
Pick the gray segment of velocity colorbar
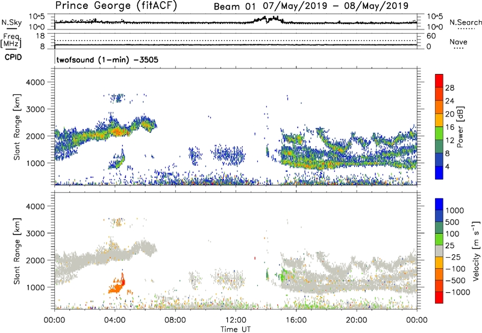tap(439, 251)
